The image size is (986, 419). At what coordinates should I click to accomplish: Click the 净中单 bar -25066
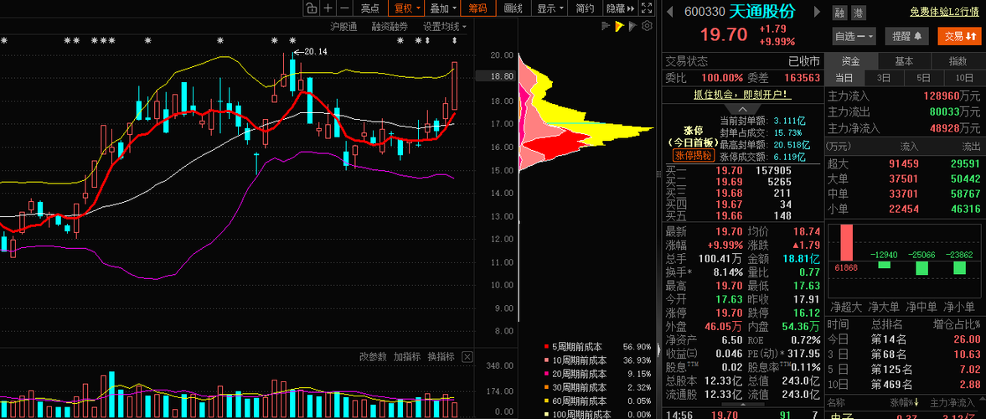[x=922, y=267]
